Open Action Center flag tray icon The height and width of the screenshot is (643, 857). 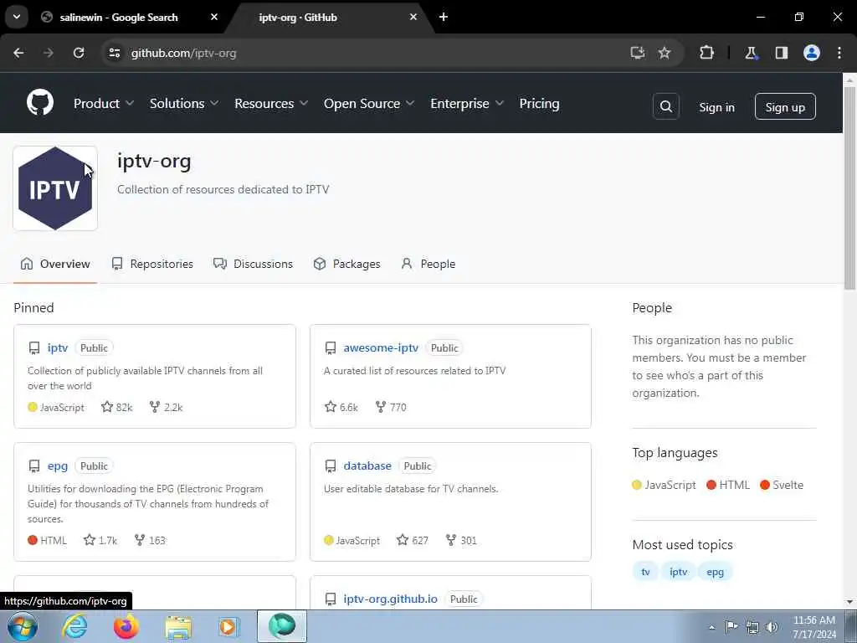point(731,626)
